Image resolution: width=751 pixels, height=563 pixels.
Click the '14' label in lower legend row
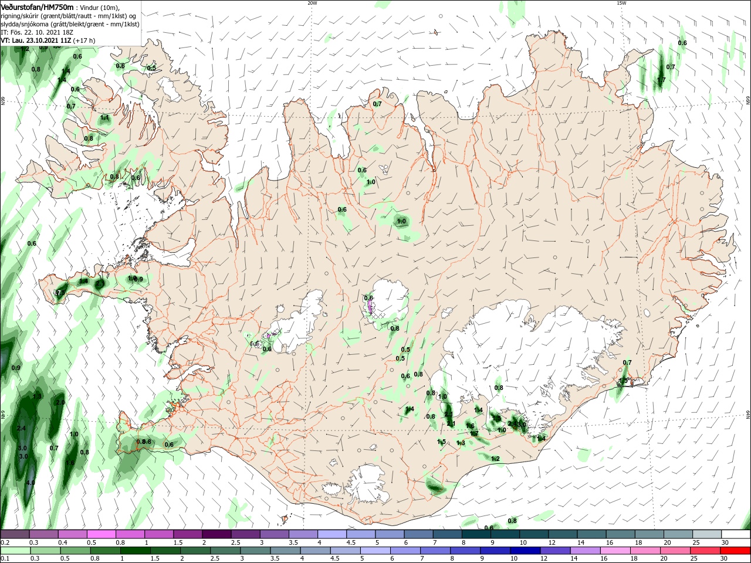(574, 559)
